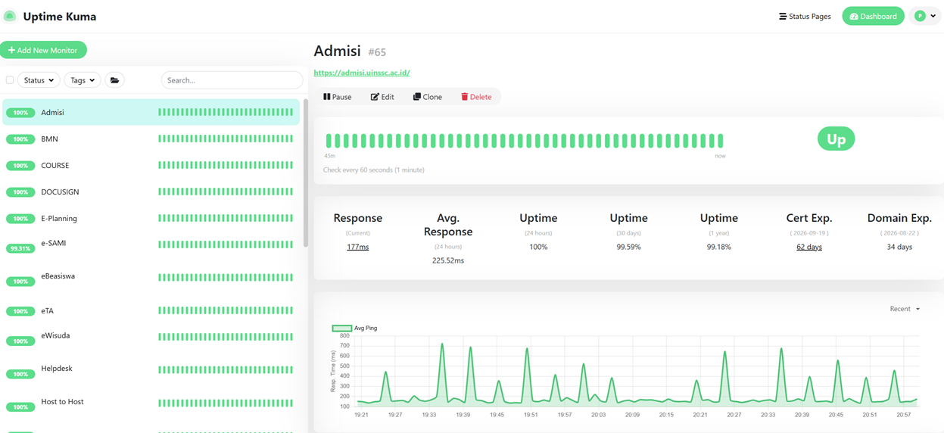Viewport: 944px width, 433px height.
Task: Tick the select-all monitors checkbox
Action: 10,80
